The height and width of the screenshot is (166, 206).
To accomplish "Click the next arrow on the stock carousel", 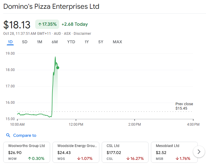I will [x=199, y=152].
